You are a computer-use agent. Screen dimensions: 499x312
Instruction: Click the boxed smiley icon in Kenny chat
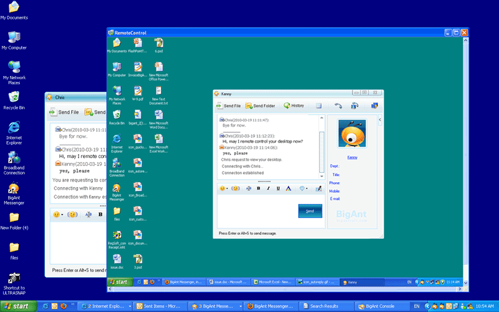[236, 188]
